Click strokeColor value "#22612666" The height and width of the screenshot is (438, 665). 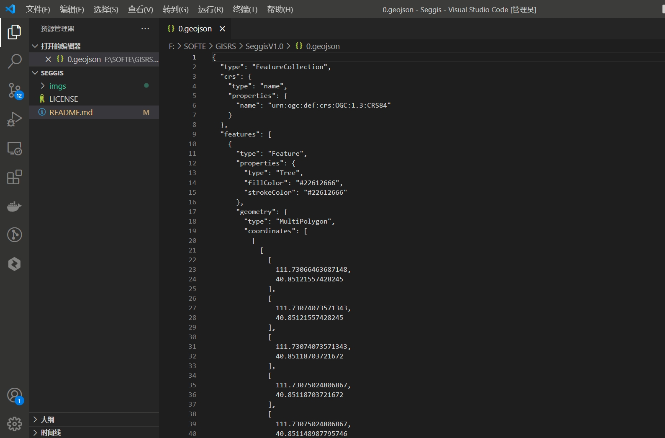click(x=326, y=192)
